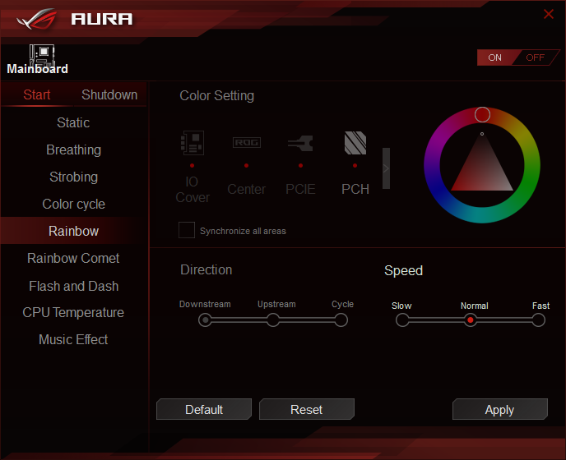566x460 pixels.
Task: Choose the Breathing lighting effect
Action: click(74, 149)
